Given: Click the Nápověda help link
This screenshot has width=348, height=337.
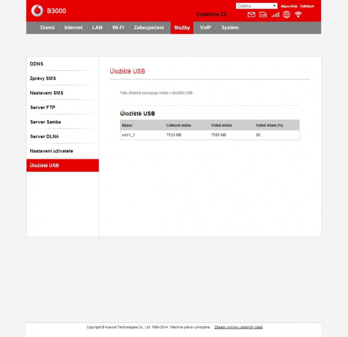Looking at the screenshot, I should [x=289, y=6].
